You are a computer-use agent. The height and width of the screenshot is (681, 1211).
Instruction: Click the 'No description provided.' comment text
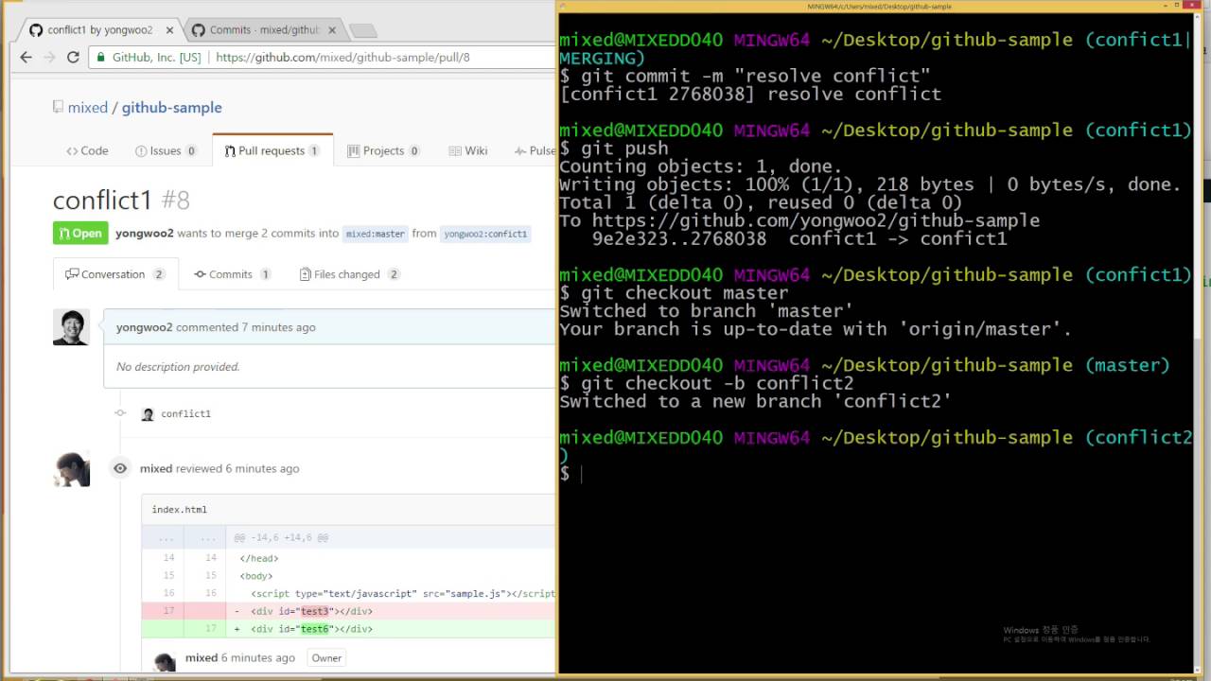click(178, 367)
